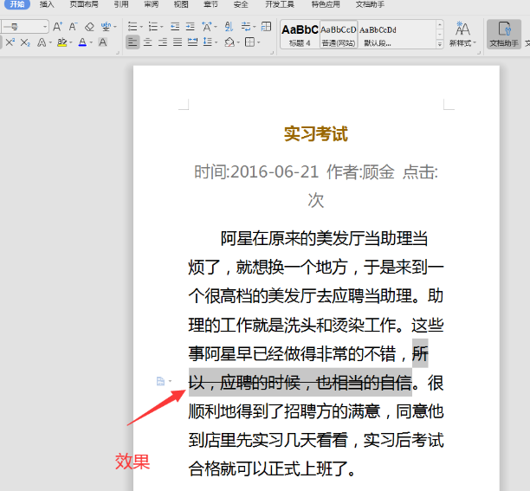The height and width of the screenshot is (491, 530).
Task: Click the struck-through text 应聘的时候
Action: pyautogui.click(x=261, y=384)
